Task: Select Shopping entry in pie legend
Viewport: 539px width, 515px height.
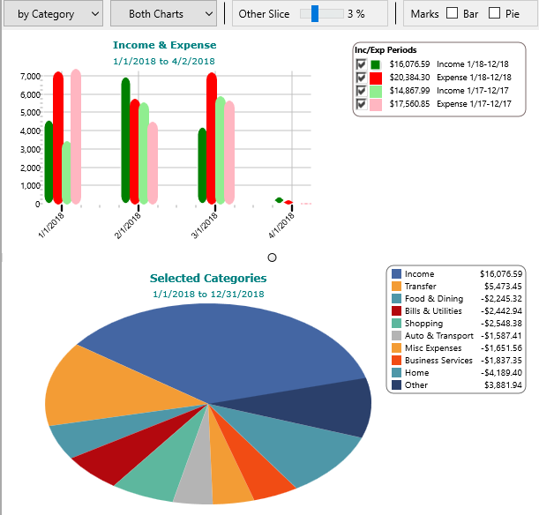Action: point(456,324)
